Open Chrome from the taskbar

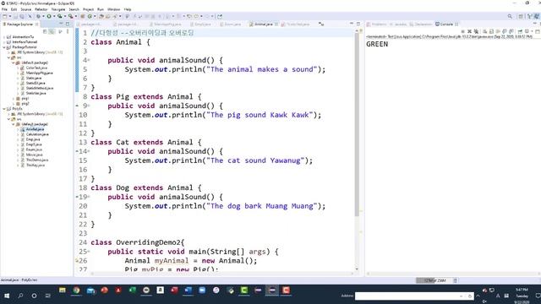click(76, 290)
